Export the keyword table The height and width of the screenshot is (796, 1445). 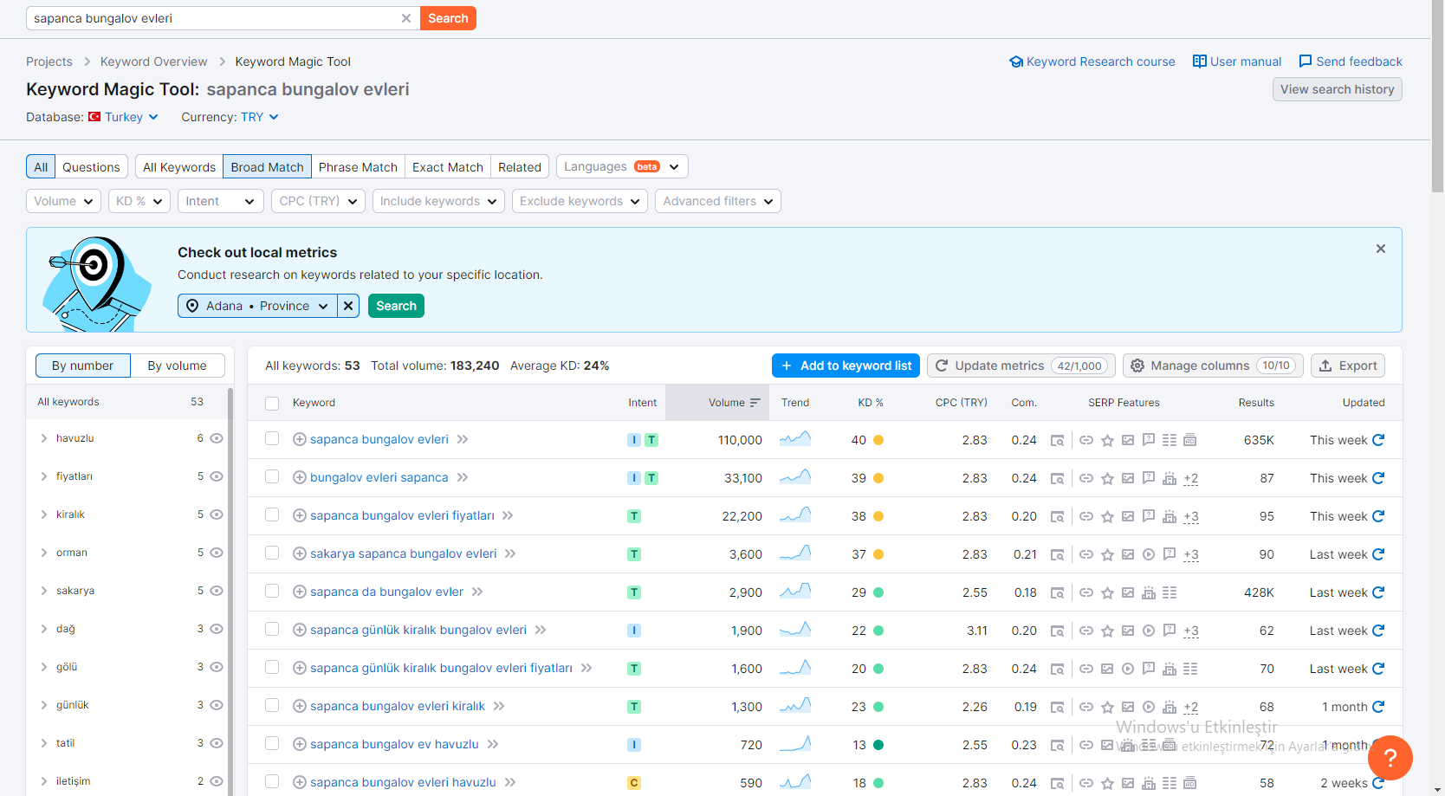click(x=1348, y=366)
